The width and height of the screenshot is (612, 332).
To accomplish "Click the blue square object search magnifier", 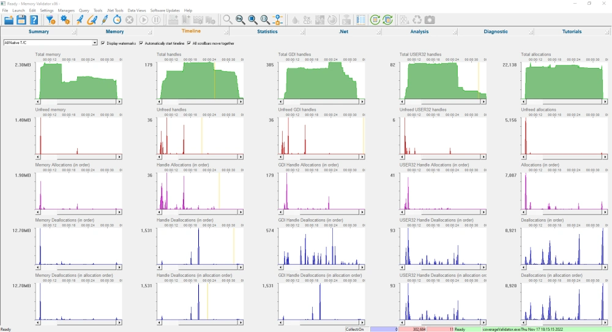I will click(x=253, y=20).
